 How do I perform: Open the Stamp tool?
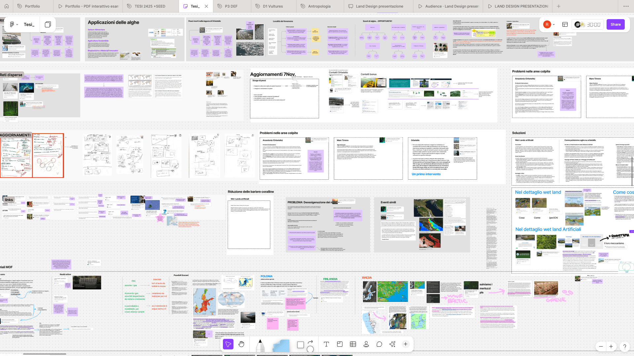366,344
